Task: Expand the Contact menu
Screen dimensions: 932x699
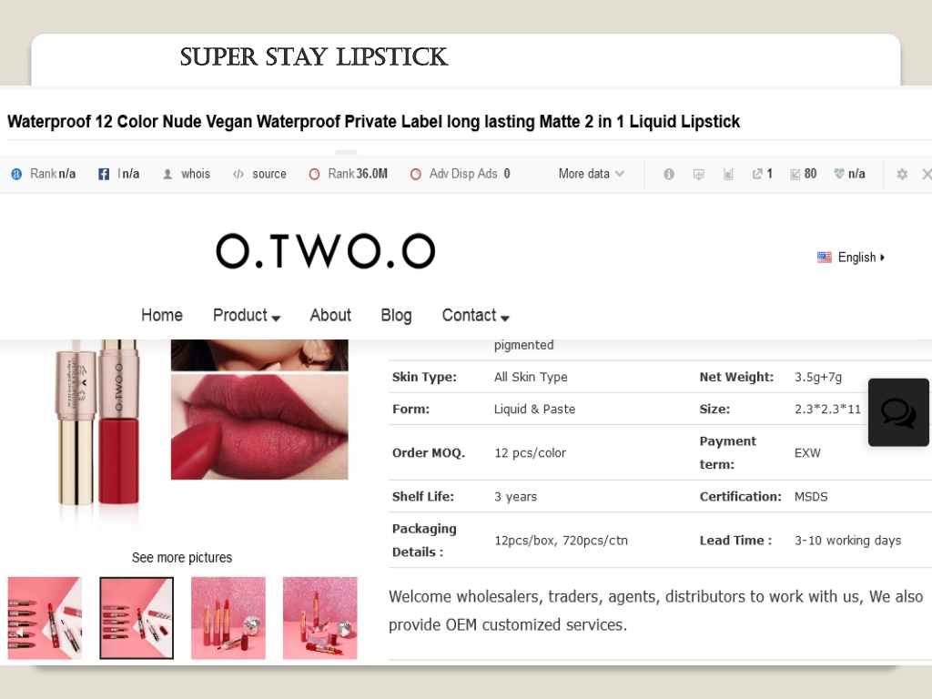Action: click(475, 315)
